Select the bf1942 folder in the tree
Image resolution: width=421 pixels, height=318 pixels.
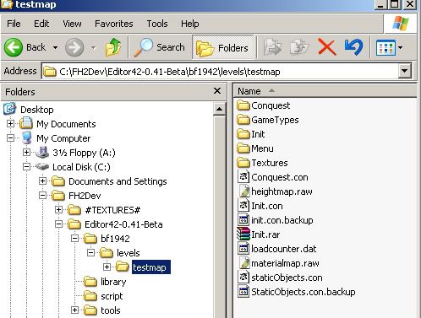115,239
